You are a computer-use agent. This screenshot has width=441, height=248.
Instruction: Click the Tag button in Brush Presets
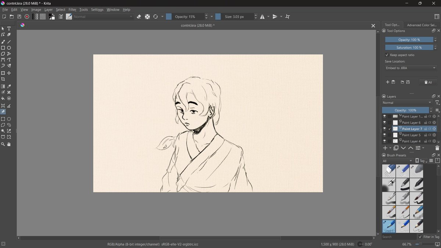tap(420, 161)
